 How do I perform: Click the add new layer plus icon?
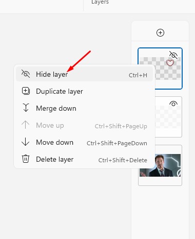coord(160,32)
